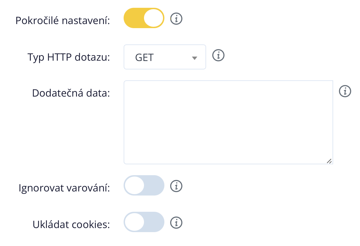Disable the Pokročilé nastavení toggle
Screen dimensions: 360x246
[144, 18]
